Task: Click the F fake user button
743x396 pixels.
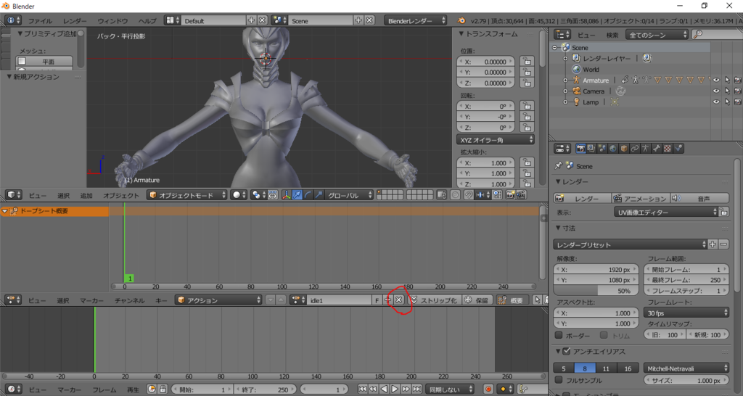Action: [377, 300]
